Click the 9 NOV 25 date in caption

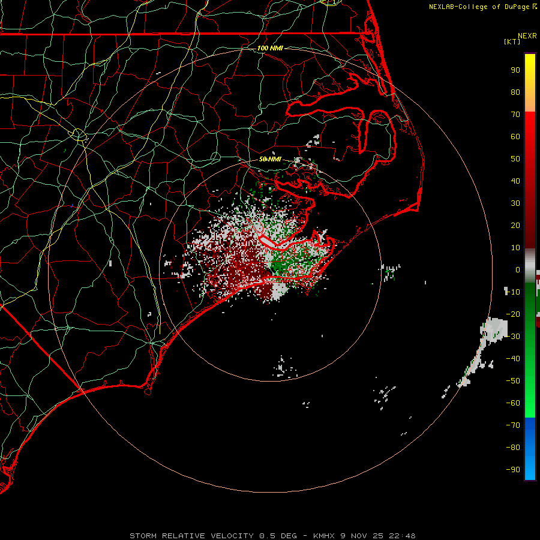[362, 536]
